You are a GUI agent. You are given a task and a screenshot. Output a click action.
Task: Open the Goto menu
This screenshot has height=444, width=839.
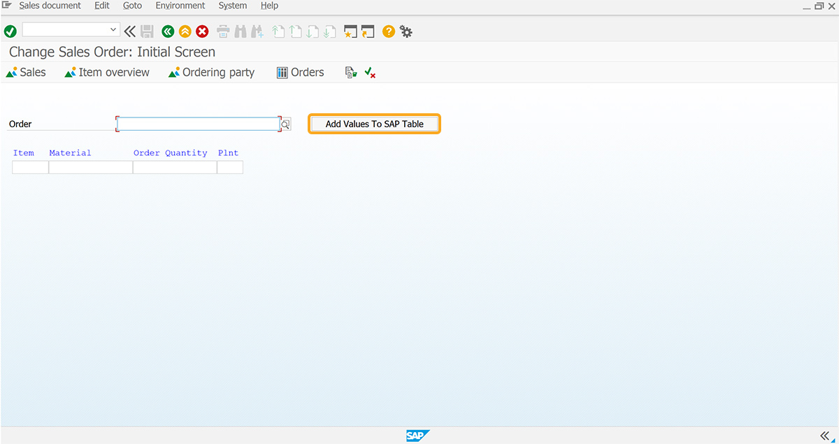point(132,6)
